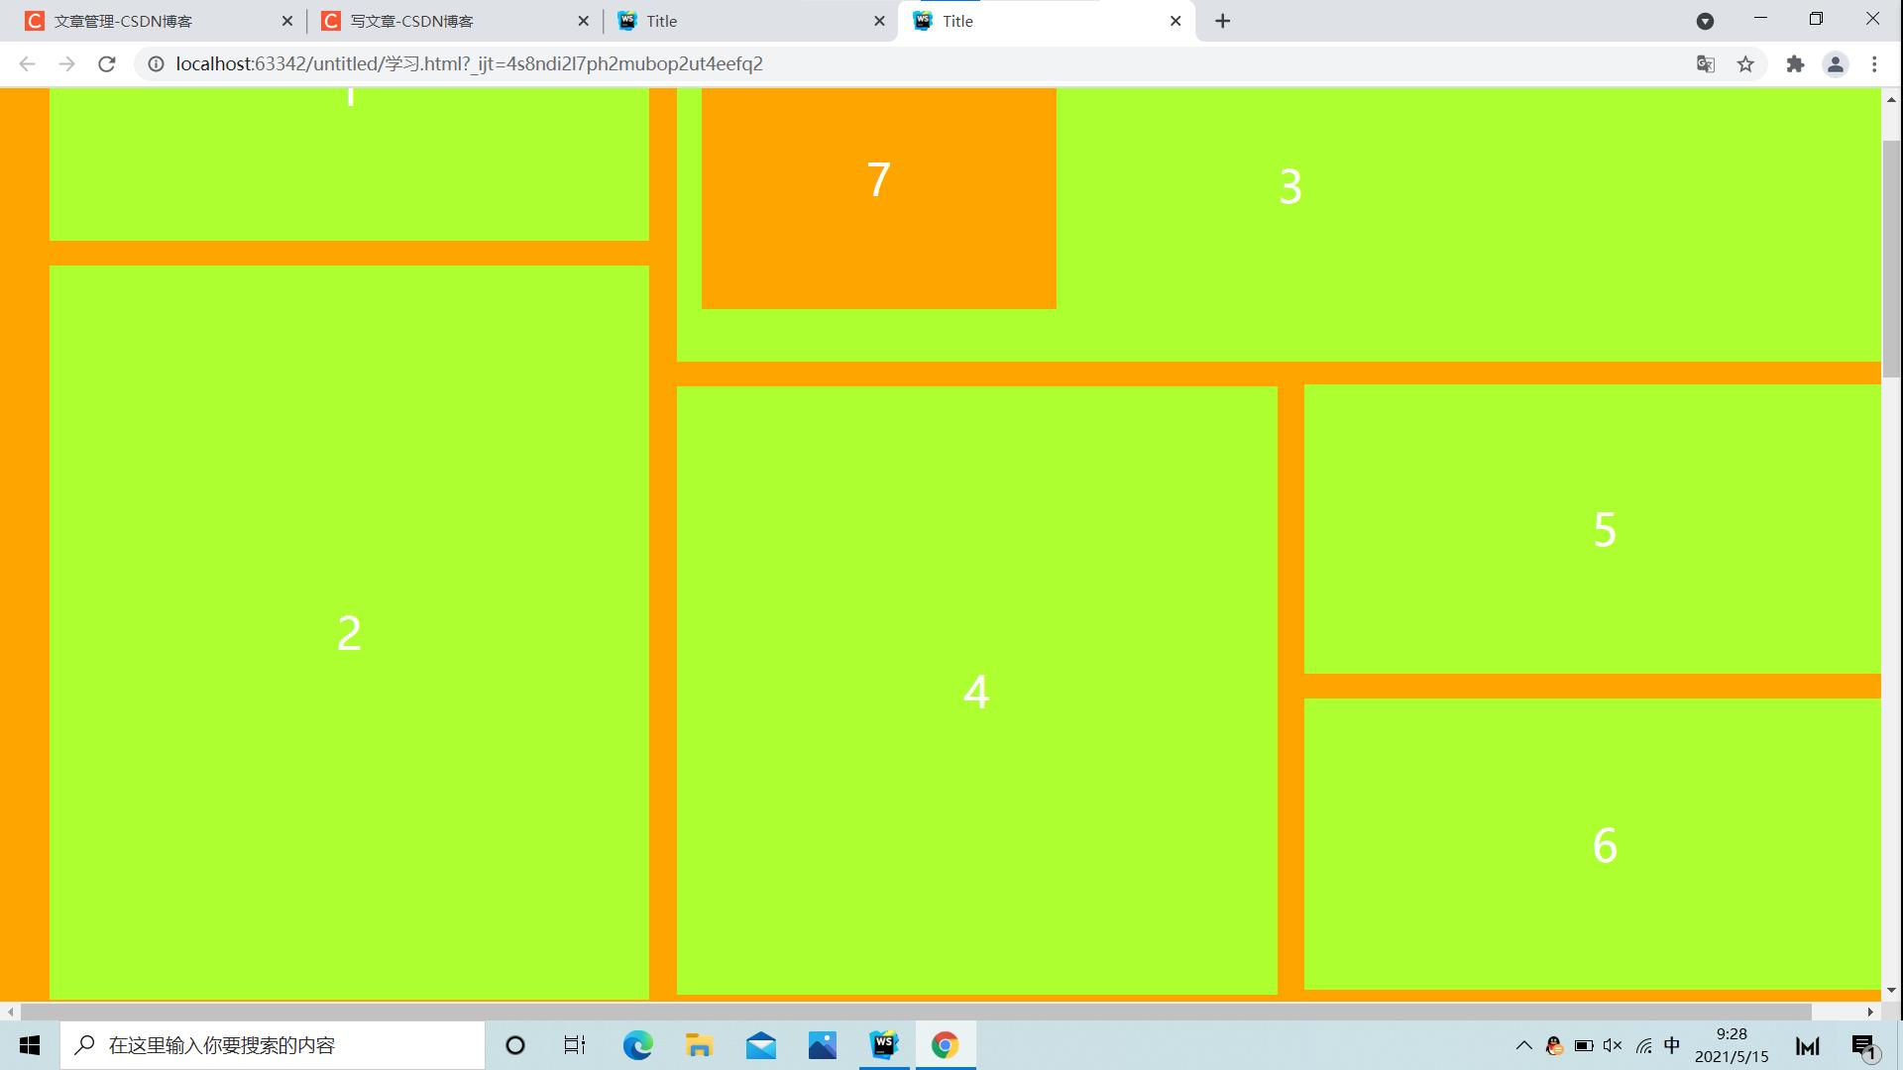
Task: Open File Explorer from taskbar
Action: click(x=699, y=1045)
